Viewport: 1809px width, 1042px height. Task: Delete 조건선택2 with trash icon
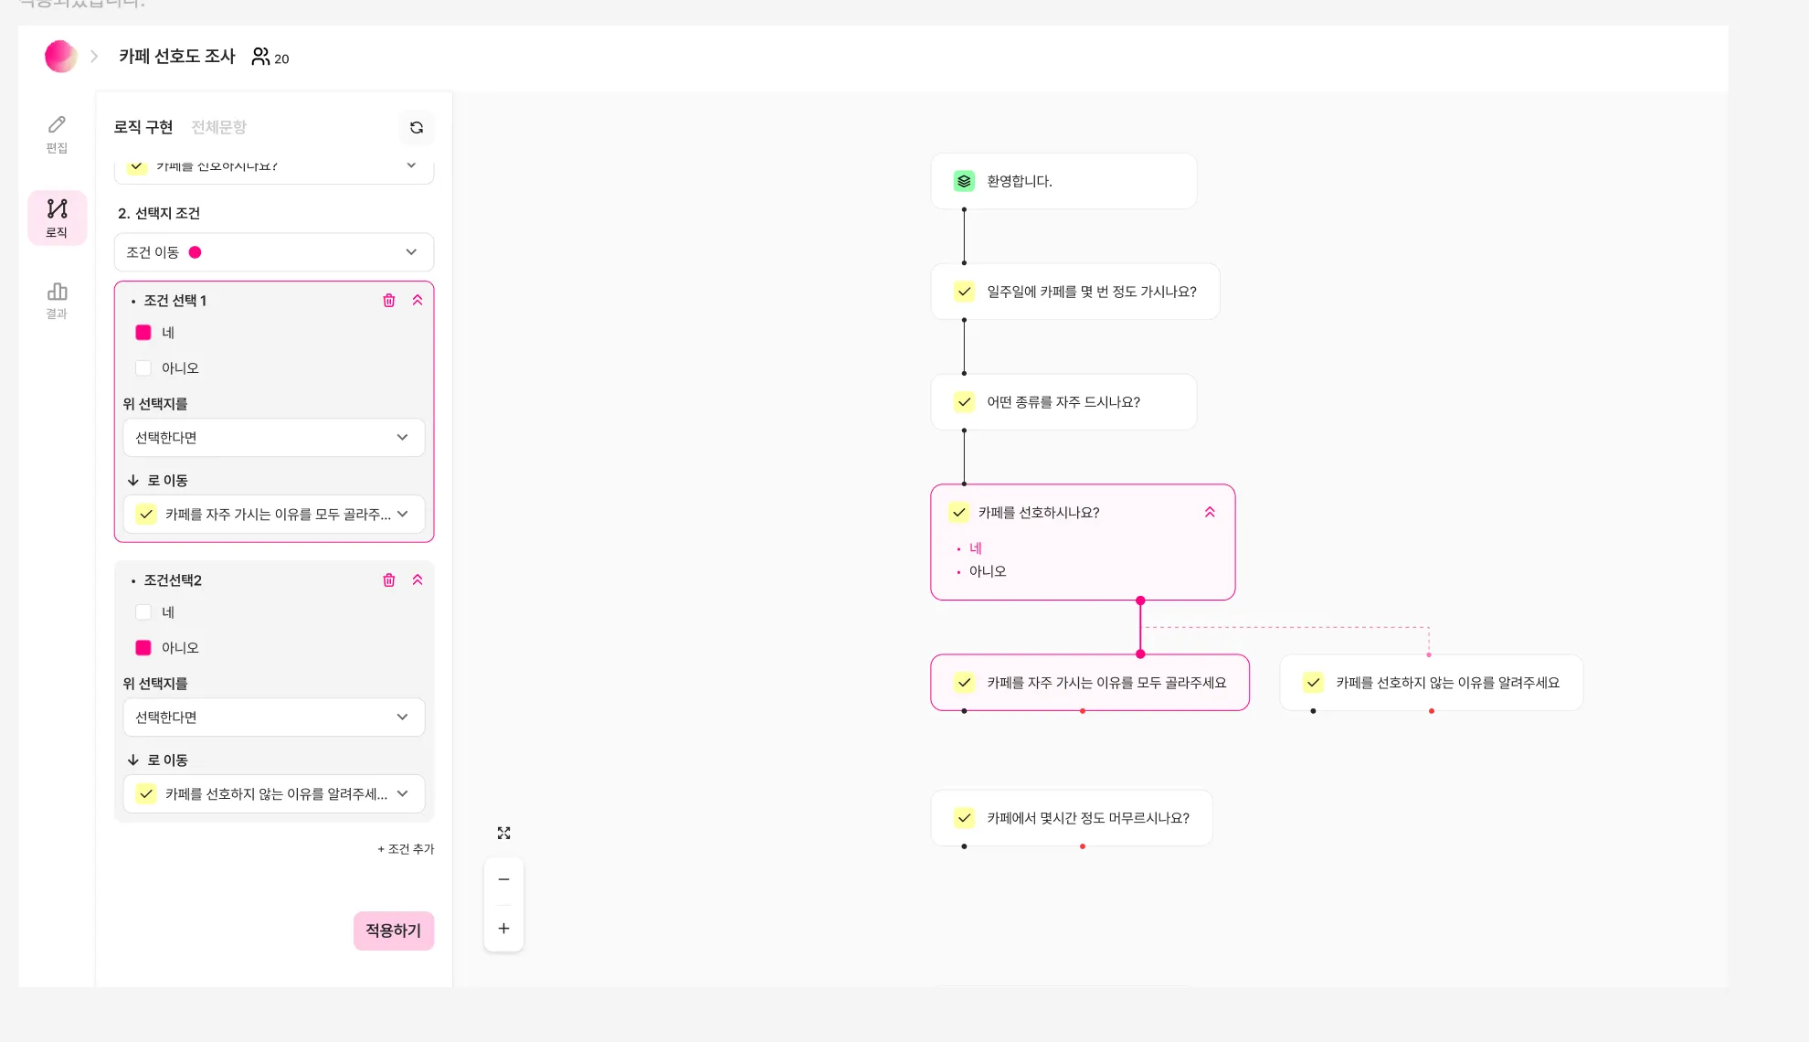[x=388, y=580]
